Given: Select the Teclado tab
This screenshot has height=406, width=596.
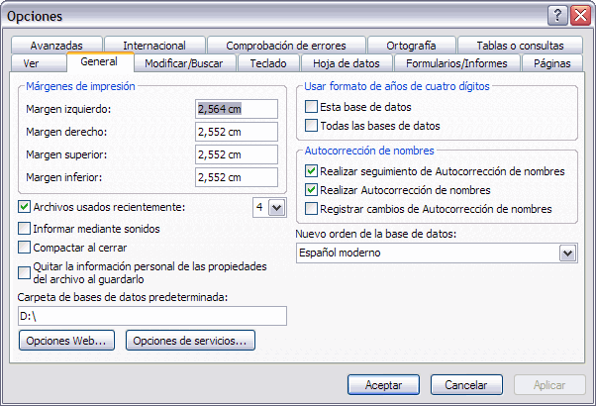Looking at the screenshot, I should pyautogui.click(x=268, y=63).
